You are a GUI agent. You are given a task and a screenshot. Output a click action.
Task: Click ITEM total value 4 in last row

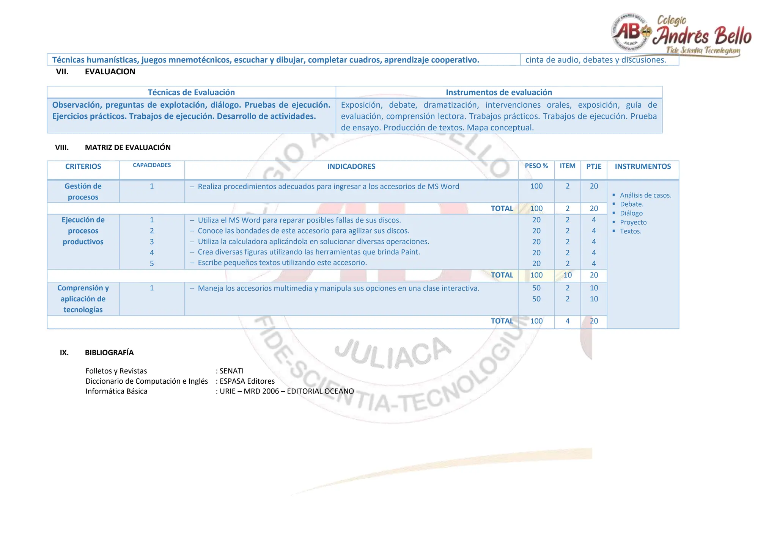tap(568, 321)
